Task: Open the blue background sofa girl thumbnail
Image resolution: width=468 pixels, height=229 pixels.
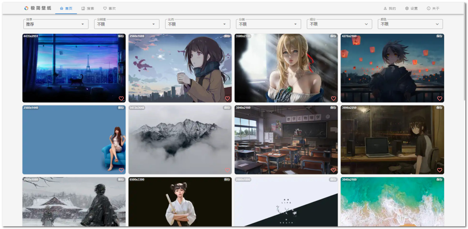Action: click(74, 139)
